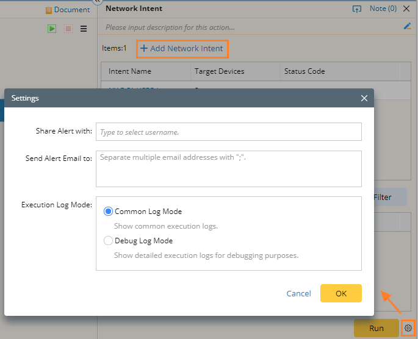418x339 pixels.
Task: Click the collapse panel double-chevron
Action: click(98, 1)
